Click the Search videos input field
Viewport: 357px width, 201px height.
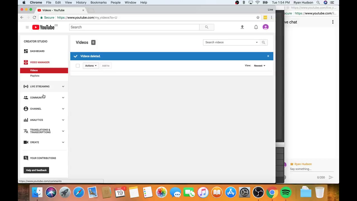(229, 42)
